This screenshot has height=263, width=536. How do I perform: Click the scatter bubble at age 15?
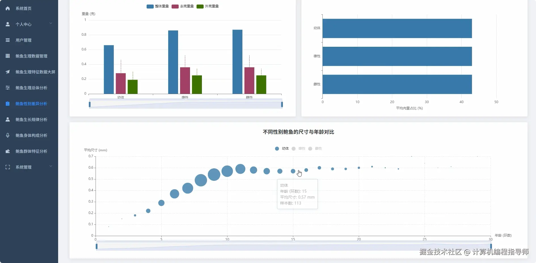tap(293, 171)
